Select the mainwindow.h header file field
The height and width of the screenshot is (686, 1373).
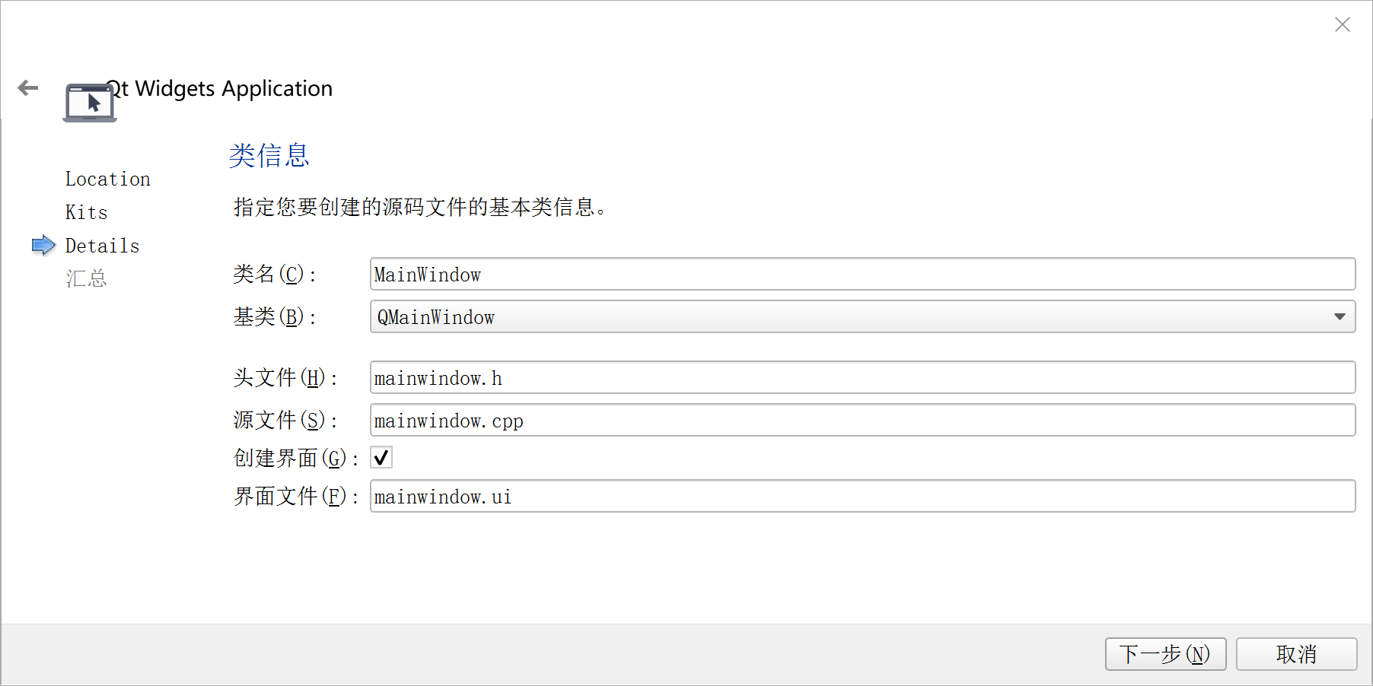860,377
